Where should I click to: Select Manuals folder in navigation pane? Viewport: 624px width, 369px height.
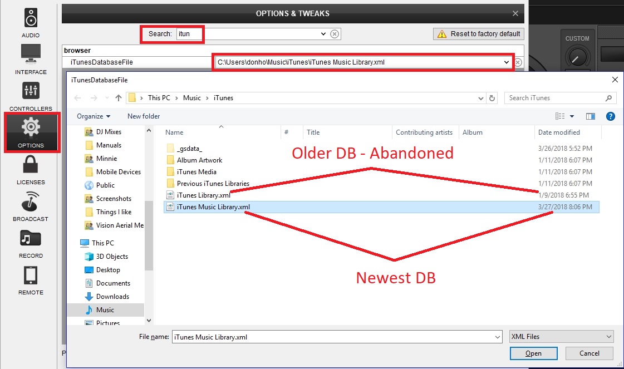tap(109, 145)
